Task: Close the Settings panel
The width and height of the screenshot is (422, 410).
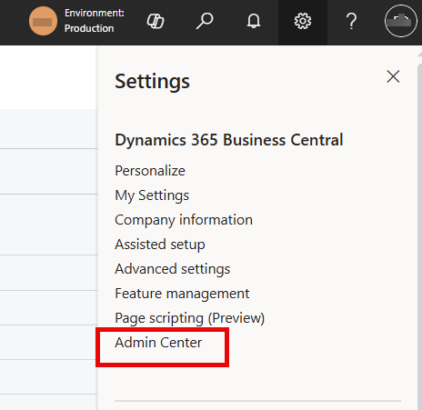Action: click(393, 76)
